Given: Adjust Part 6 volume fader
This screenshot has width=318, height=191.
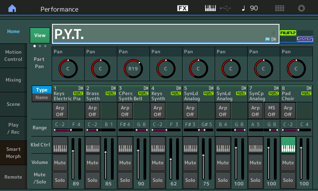Looking at the screenshot, I should tap(236, 148).
